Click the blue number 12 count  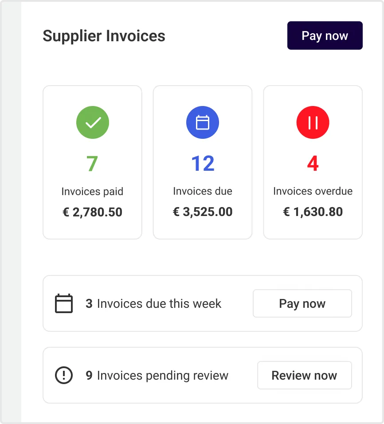tap(203, 163)
